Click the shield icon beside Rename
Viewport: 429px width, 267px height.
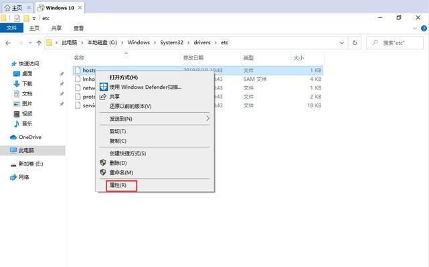click(x=103, y=172)
